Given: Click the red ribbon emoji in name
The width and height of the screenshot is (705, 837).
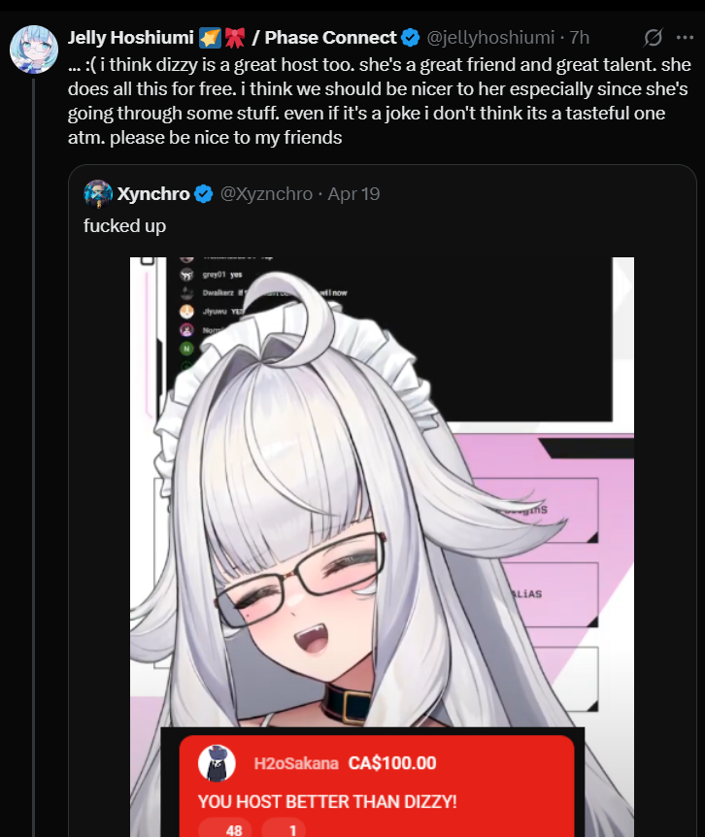Looking at the screenshot, I should click(x=234, y=38).
